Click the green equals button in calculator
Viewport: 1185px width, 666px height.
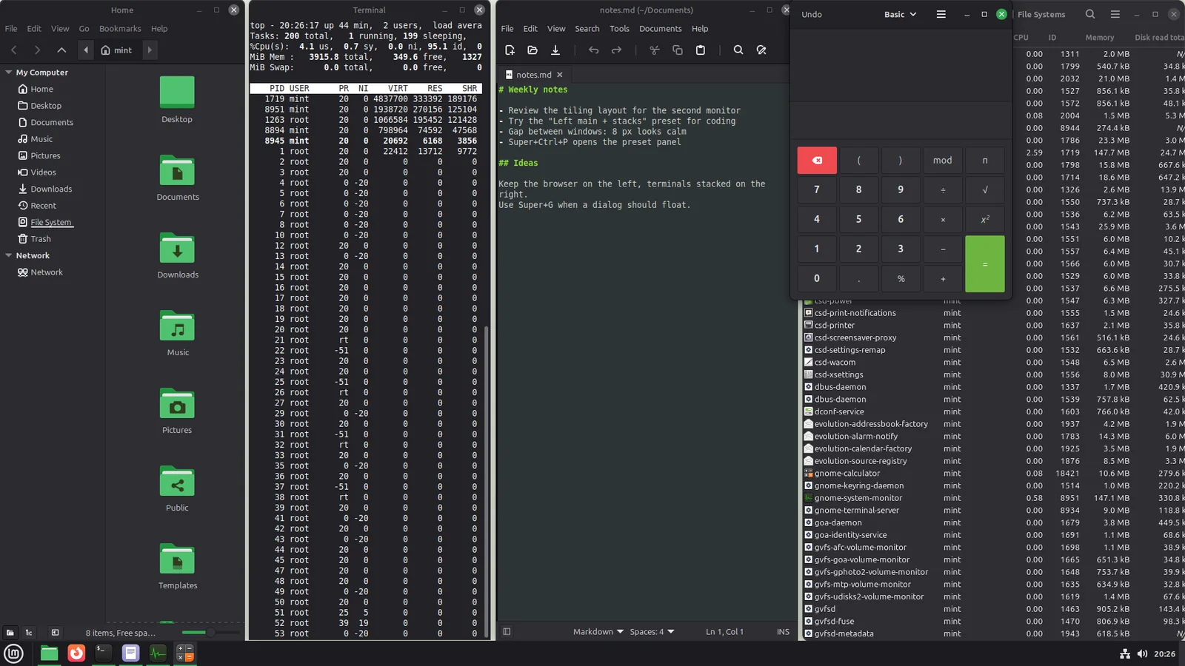985,264
